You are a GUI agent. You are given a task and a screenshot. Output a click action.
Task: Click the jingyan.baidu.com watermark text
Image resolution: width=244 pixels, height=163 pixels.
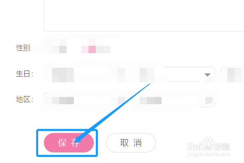(209, 154)
